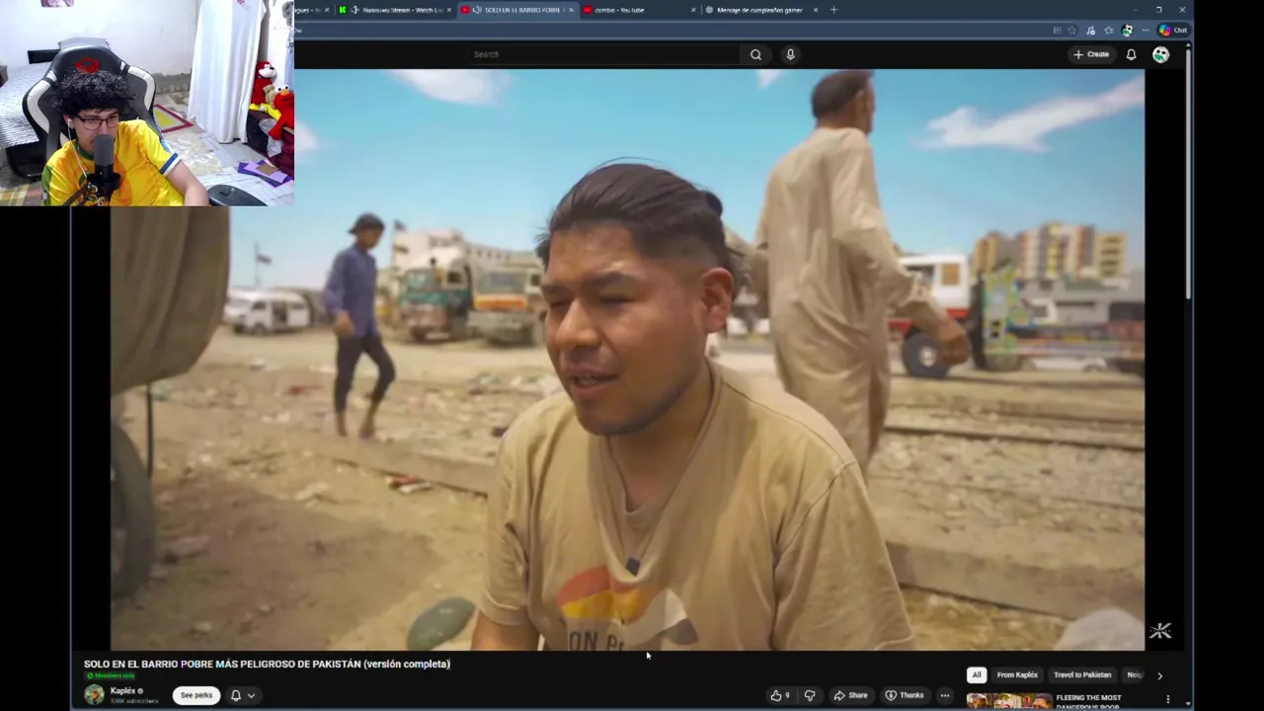Dislike the video with thumbs down

[810, 695]
